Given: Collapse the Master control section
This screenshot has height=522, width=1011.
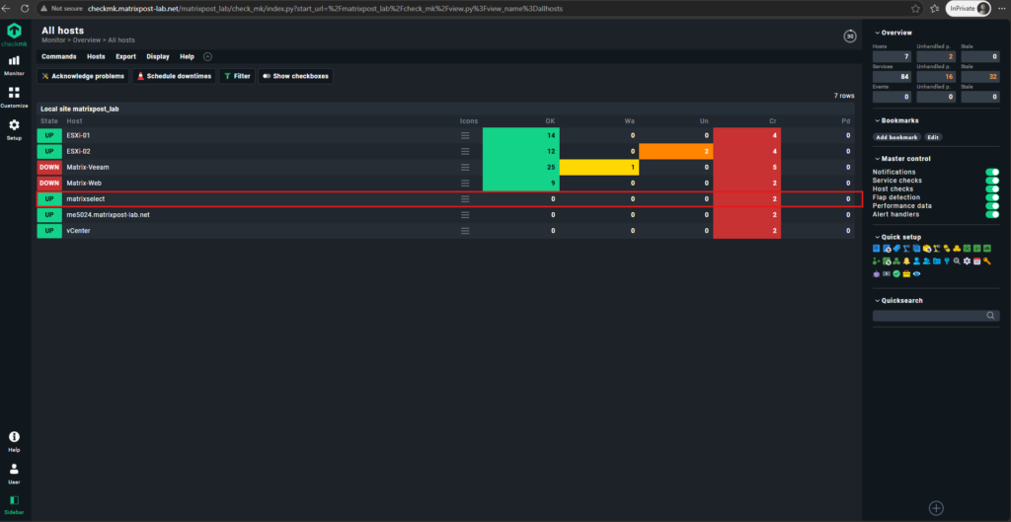Looking at the screenshot, I should pos(902,159).
